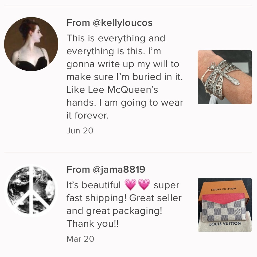Click the second pink heart emoji
This screenshot has height=257, width=257.
pyautogui.click(x=144, y=185)
